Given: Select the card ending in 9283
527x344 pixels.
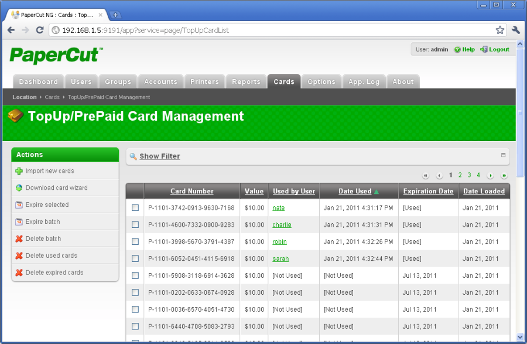Looking at the screenshot, I should (135, 224).
